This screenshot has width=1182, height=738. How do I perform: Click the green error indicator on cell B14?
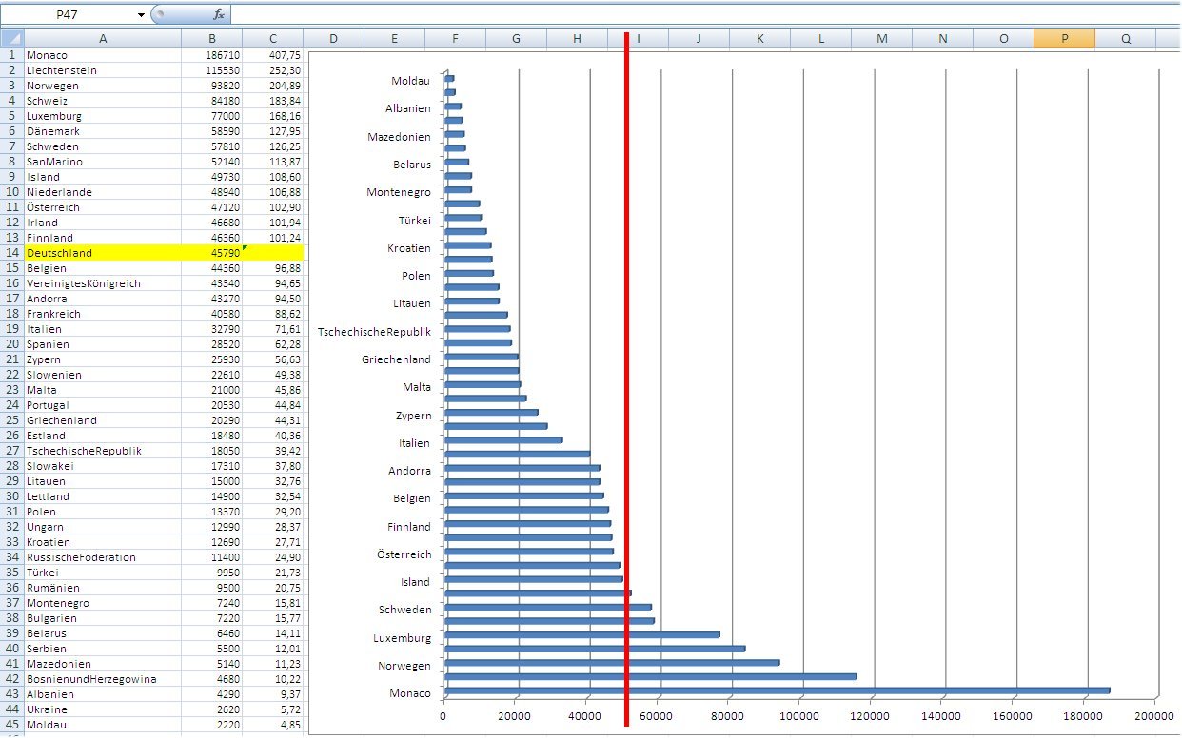click(246, 248)
